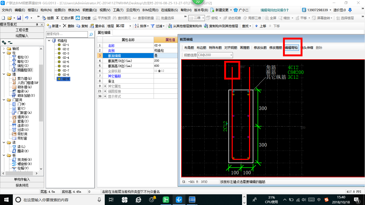Click 画箍筋 in section editor
This screenshot has width=365, height=205.
(x=245, y=48)
